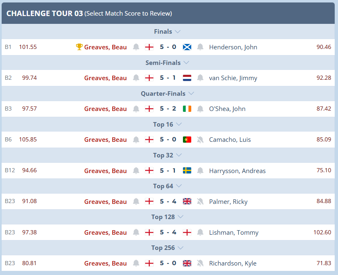The width and height of the screenshot is (338, 275).
Task: Open the 5 - 0 final match score
Action: 168,47
